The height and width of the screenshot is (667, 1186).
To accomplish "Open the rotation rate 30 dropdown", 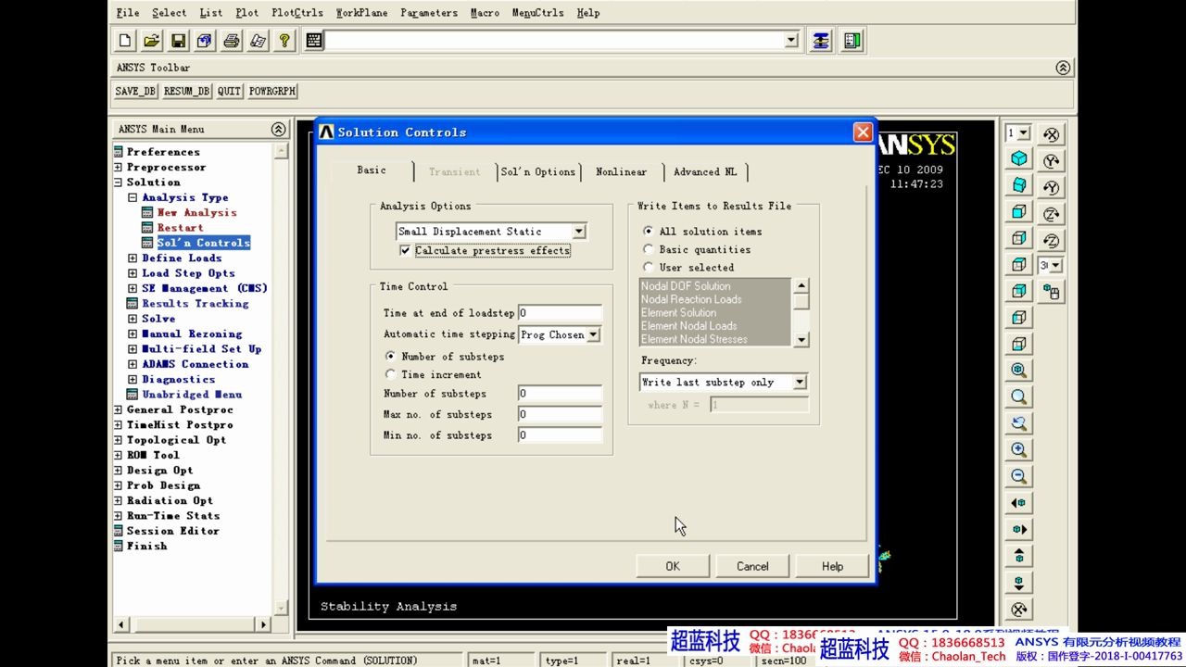I will pyautogui.click(x=1055, y=266).
